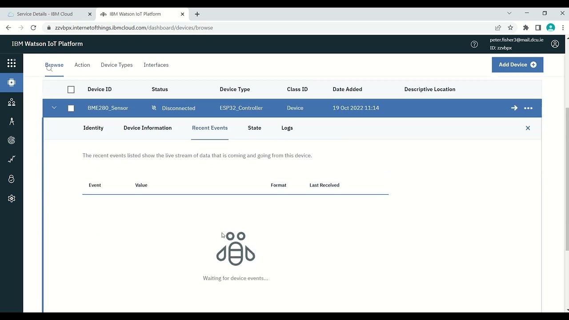Switch to the Action tab
This screenshot has height=320, width=569.
click(82, 65)
